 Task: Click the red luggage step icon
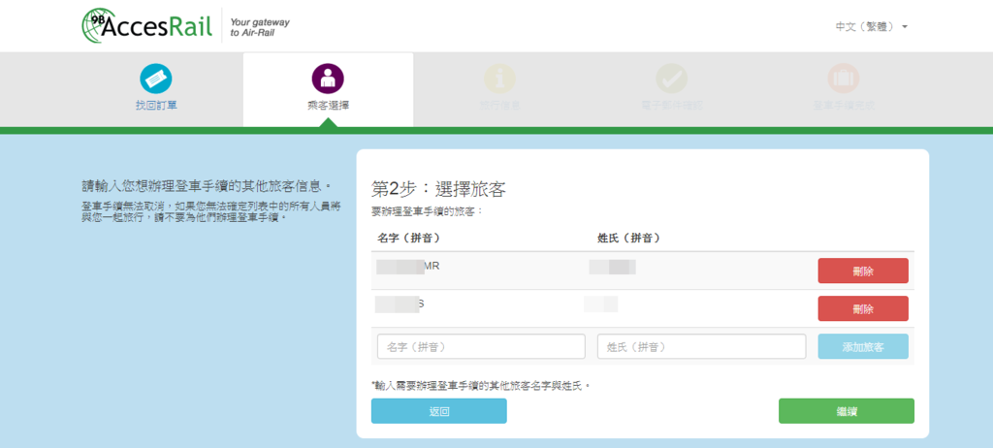[844, 80]
